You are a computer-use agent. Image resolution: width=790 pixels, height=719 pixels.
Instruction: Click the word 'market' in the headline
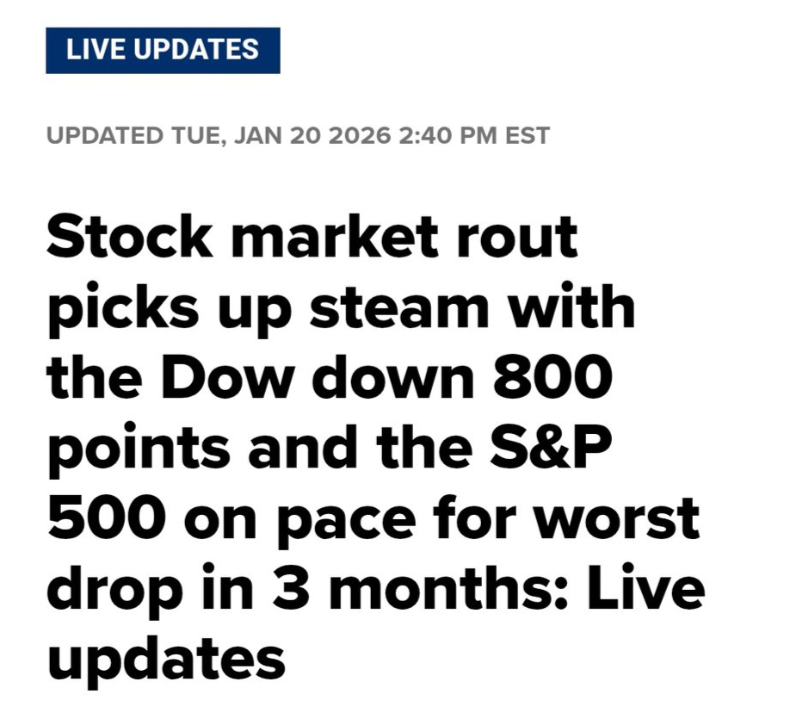tap(334, 237)
